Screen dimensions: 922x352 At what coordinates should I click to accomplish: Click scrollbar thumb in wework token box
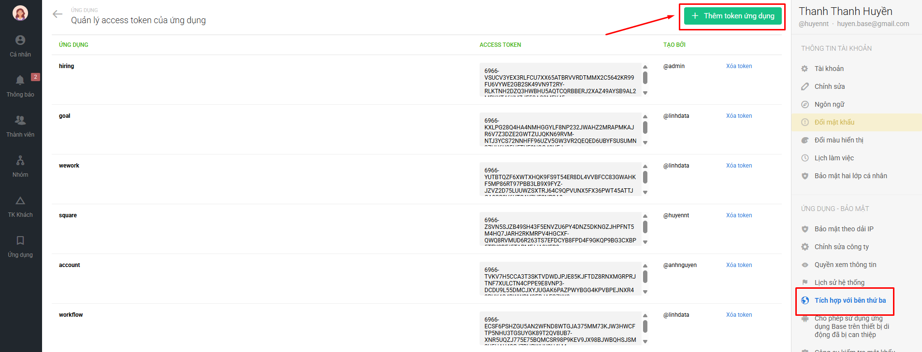[645, 177]
